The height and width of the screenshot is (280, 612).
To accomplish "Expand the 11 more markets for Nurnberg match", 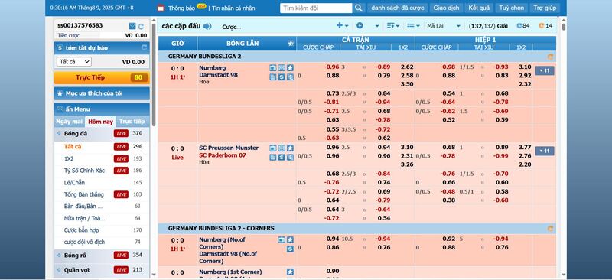I will [x=545, y=70].
